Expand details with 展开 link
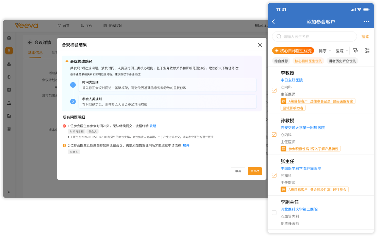 point(186,145)
